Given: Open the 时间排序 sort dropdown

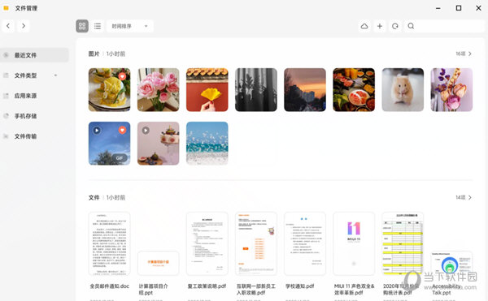Looking at the screenshot, I should click(x=130, y=27).
